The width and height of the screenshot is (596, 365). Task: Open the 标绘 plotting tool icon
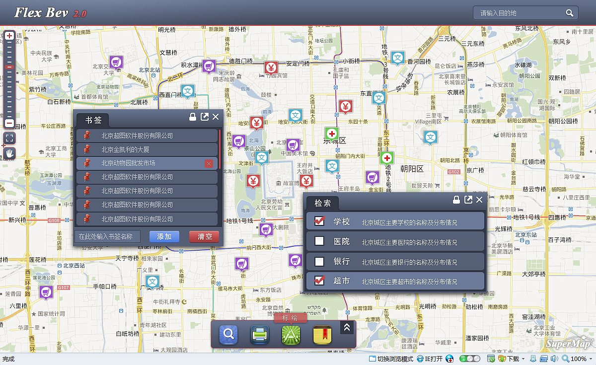291,334
